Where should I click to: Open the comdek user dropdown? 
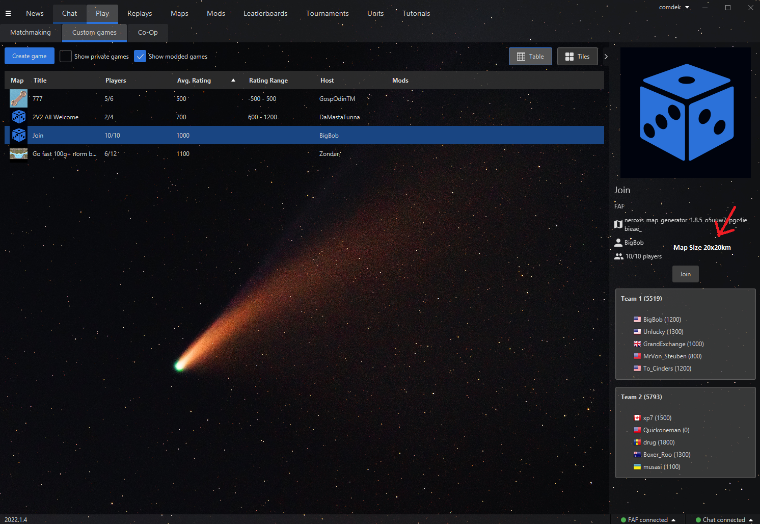click(674, 7)
